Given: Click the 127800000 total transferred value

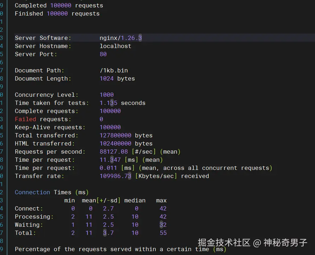Looking at the screenshot, I should coord(115,136).
